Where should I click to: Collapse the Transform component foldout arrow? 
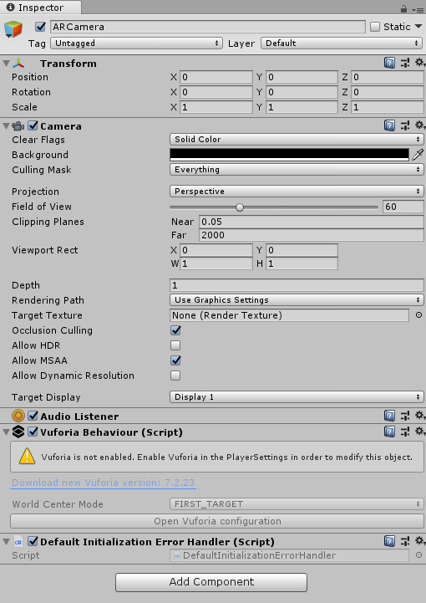[6, 63]
